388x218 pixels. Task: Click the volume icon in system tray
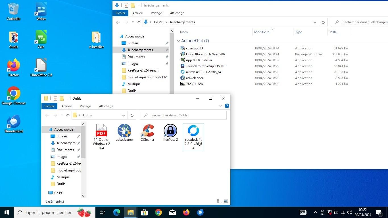(350, 212)
